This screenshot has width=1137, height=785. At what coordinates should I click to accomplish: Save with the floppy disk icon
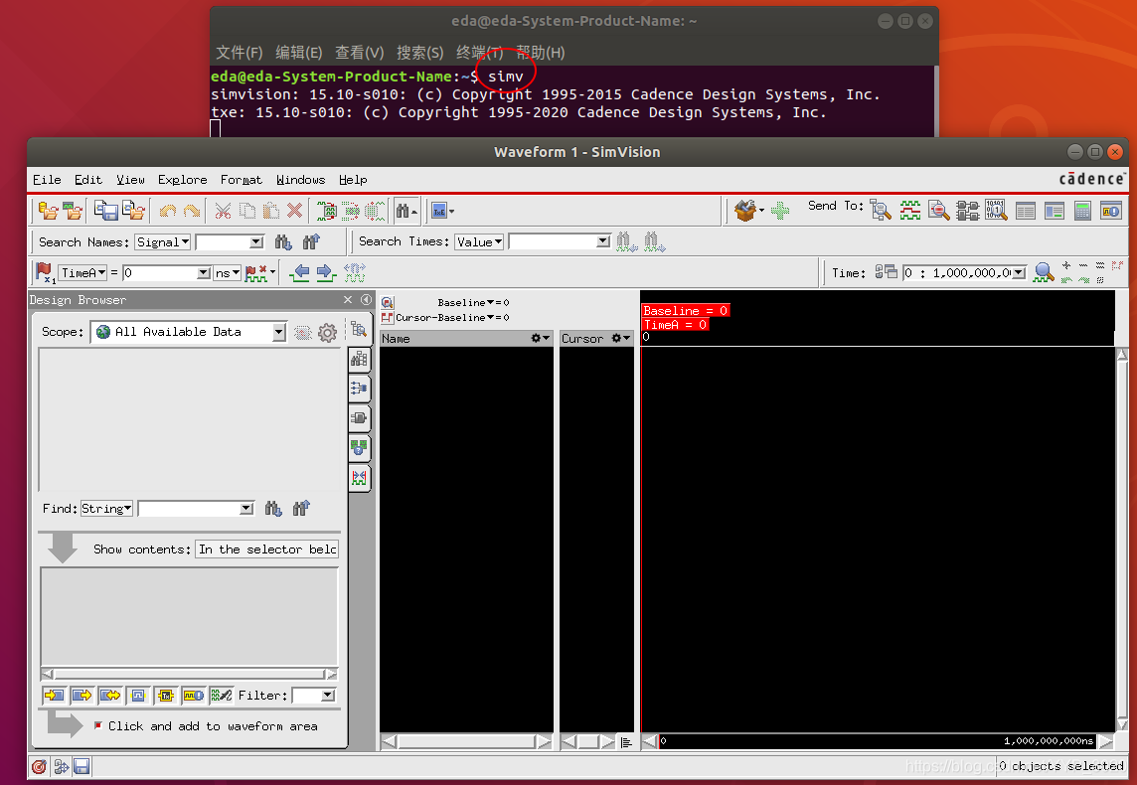106,211
